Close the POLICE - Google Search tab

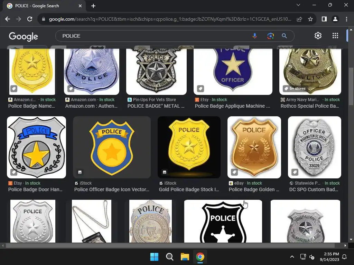(80, 6)
